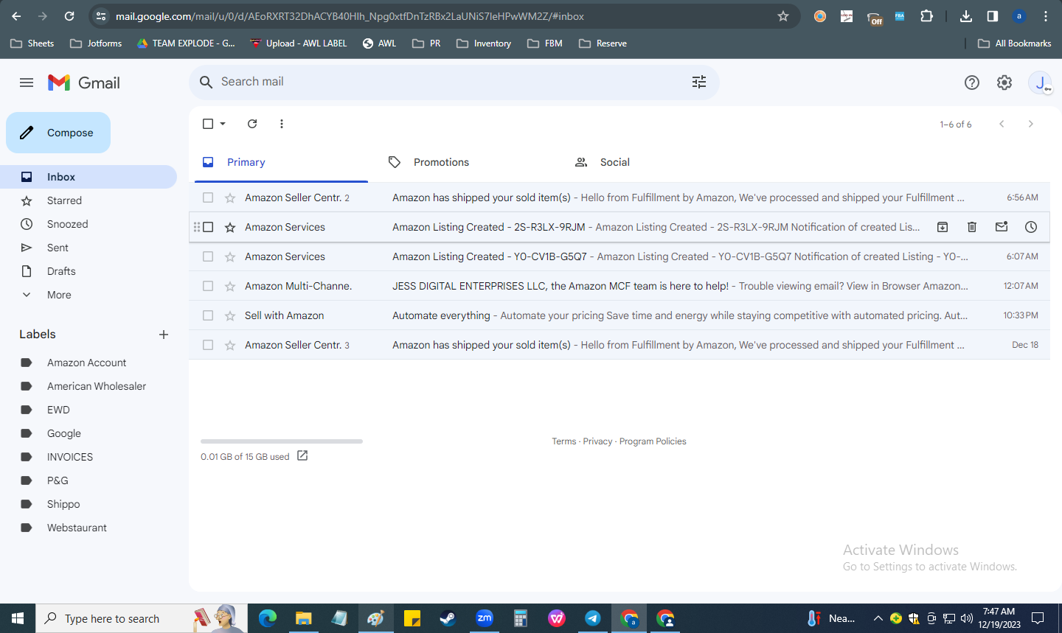The width and height of the screenshot is (1062, 633).
Task: Open the Terms link
Action: [564, 441]
